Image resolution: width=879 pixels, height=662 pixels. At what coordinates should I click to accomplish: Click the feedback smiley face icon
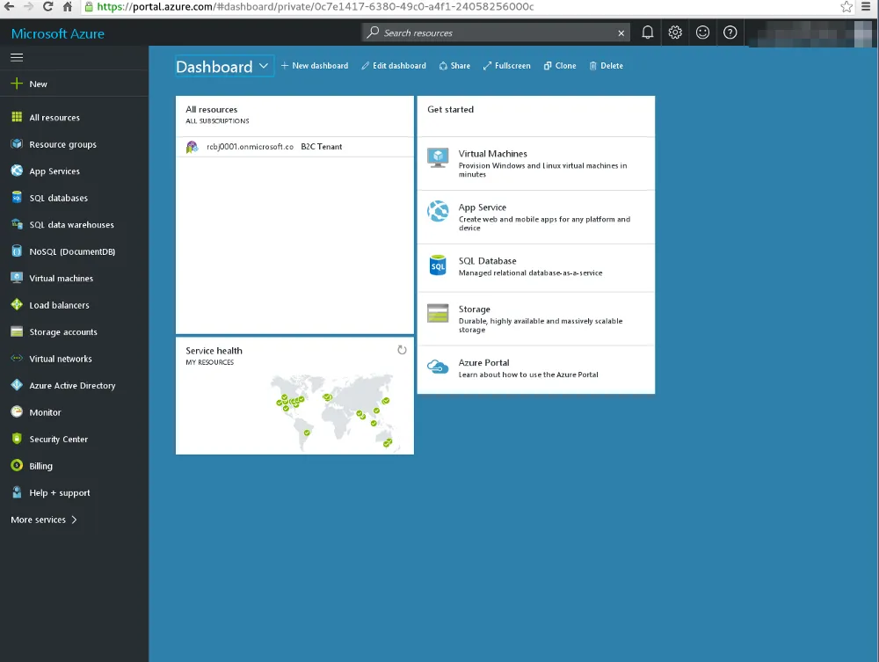click(x=702, y=33)
